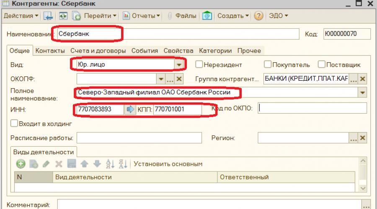Click the sort descending icon in activity toolbar
The image size is (377, 209).
pyautogui.click(x=123, y=164)
